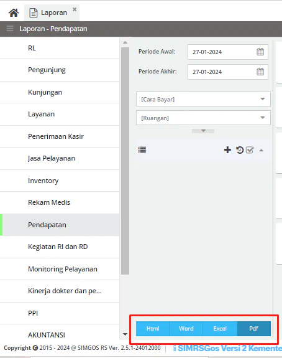Click menu scrollbar down arrow
Screen dimensions: 282x358
125,334
